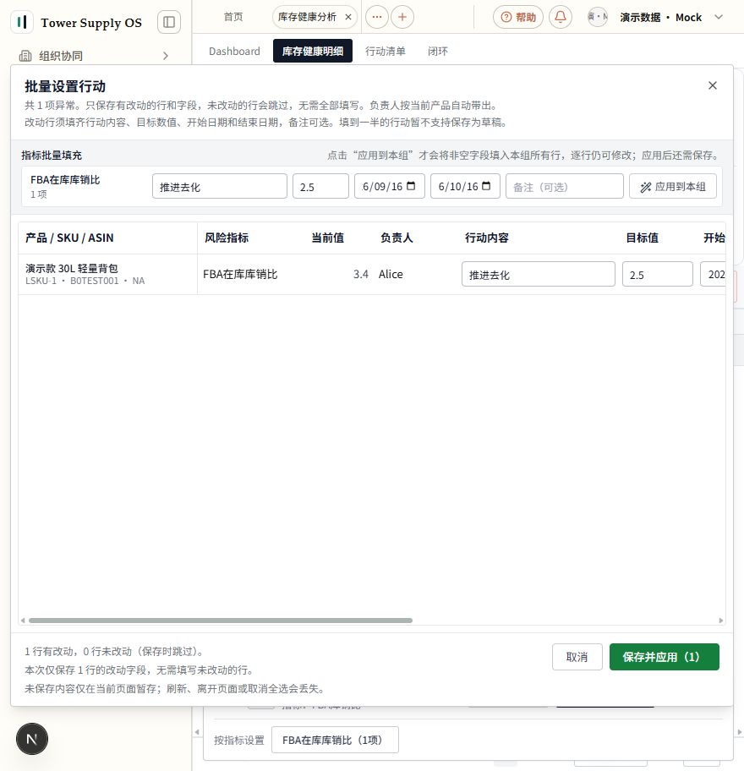Click the 目标值 column header
This screenshot has height=771, width=744.
point(642,238)
